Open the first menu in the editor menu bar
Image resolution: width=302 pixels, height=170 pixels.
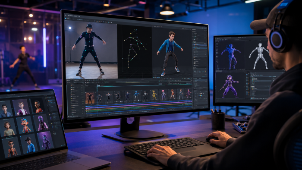pyautogui.click(x=70, y=16)
